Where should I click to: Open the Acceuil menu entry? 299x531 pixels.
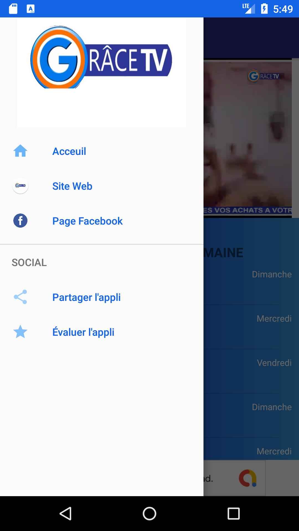(x=102, y=151)
